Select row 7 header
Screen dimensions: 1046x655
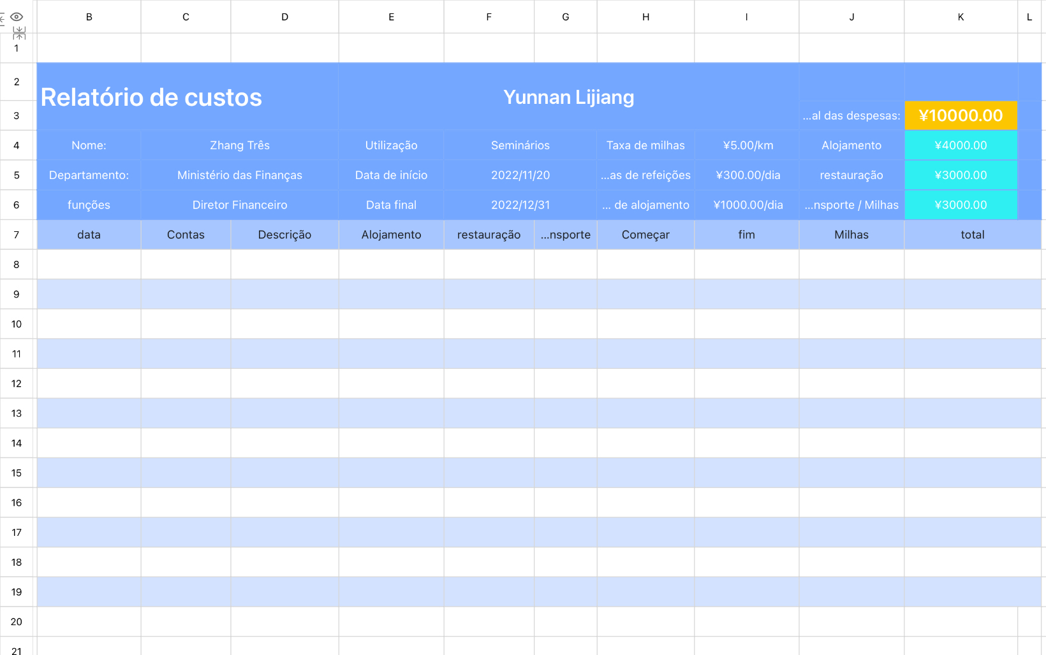click(x=17, y=234)
